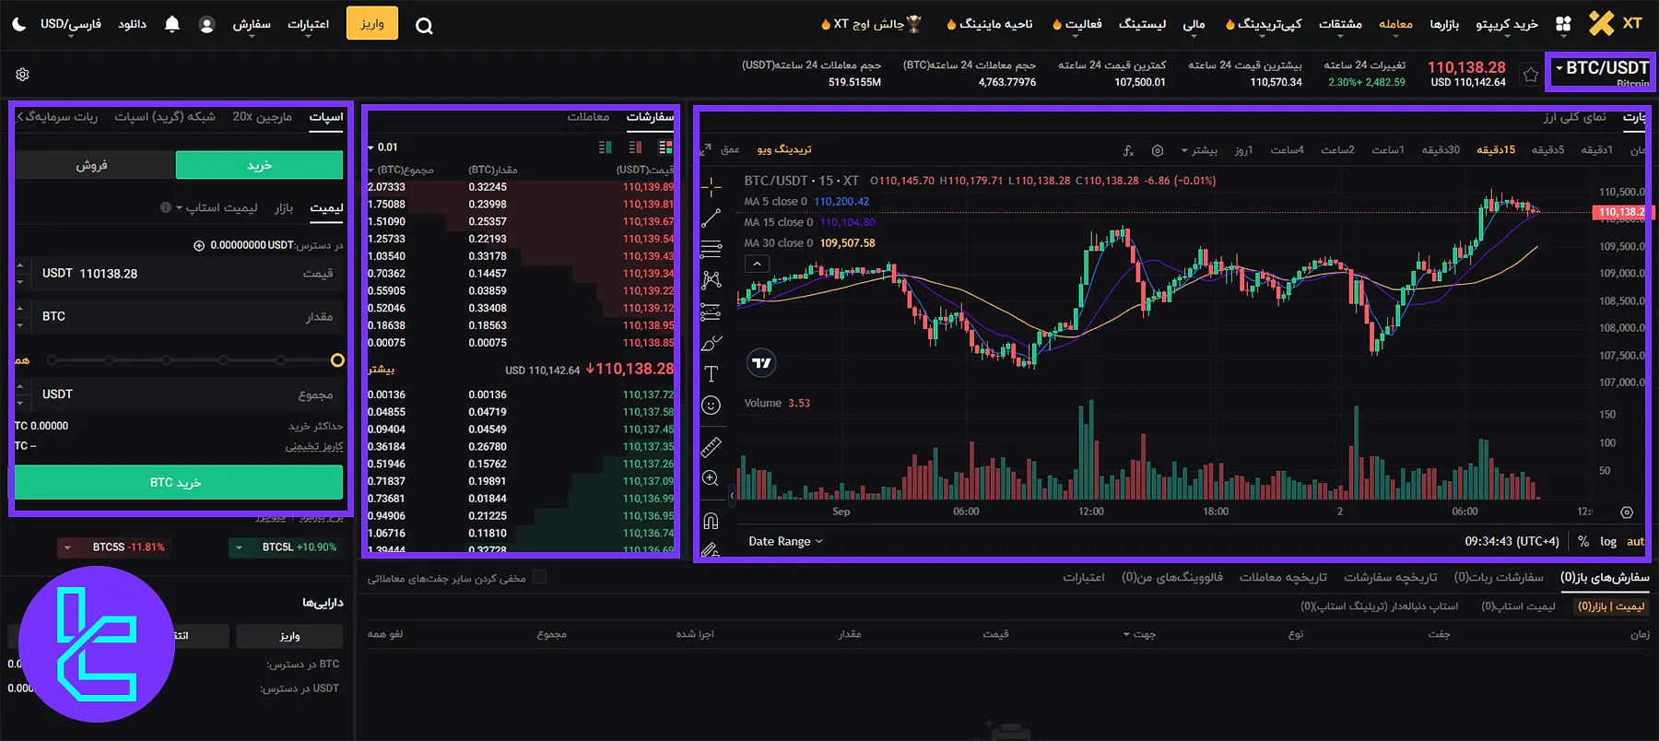Click the order amount percentage slider handle
This screenshot has width=1659, height=741.
pos(337,360)
